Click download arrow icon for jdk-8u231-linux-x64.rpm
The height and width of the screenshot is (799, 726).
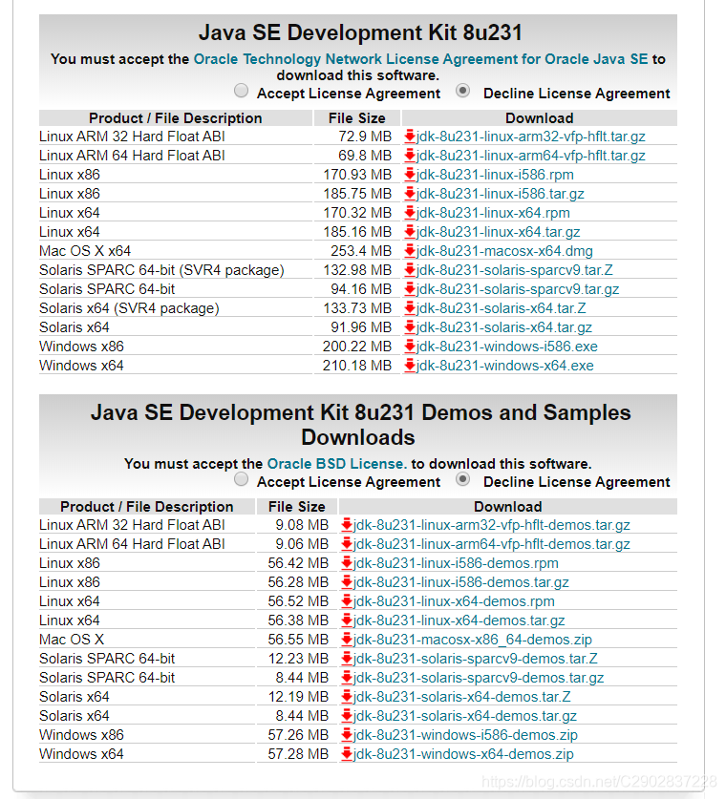410,213
